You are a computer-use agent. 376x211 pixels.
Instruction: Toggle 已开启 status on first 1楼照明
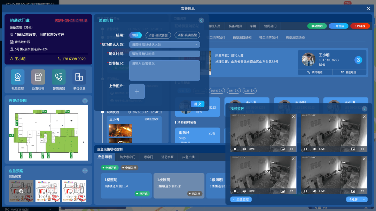tap(142, 194)
